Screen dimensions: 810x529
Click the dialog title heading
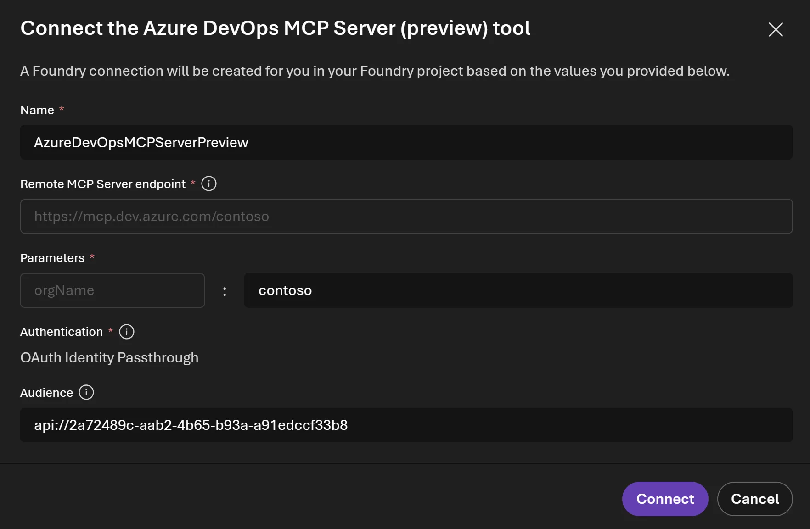[x=275, y=28]
